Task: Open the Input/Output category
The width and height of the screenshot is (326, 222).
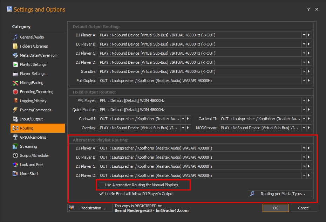Action: coord(38,119)
